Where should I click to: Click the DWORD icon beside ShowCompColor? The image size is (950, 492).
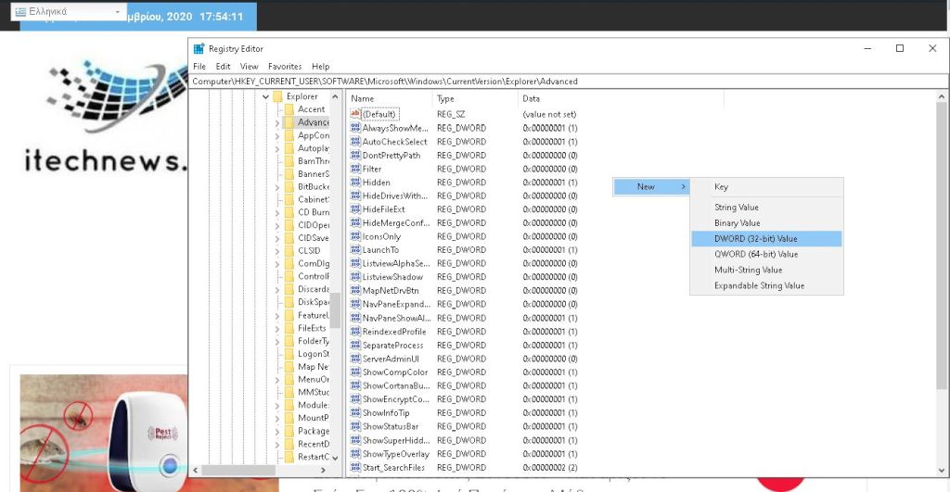click(355, 372)
